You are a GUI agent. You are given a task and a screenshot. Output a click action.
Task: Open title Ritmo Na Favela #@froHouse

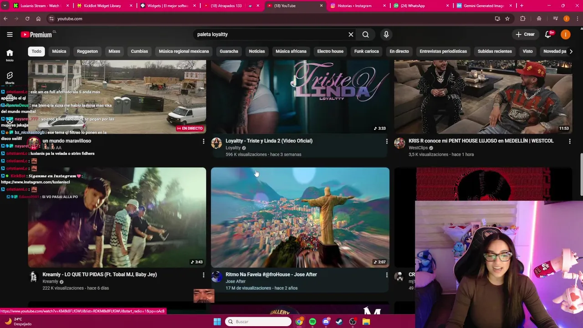coord(271,274)
